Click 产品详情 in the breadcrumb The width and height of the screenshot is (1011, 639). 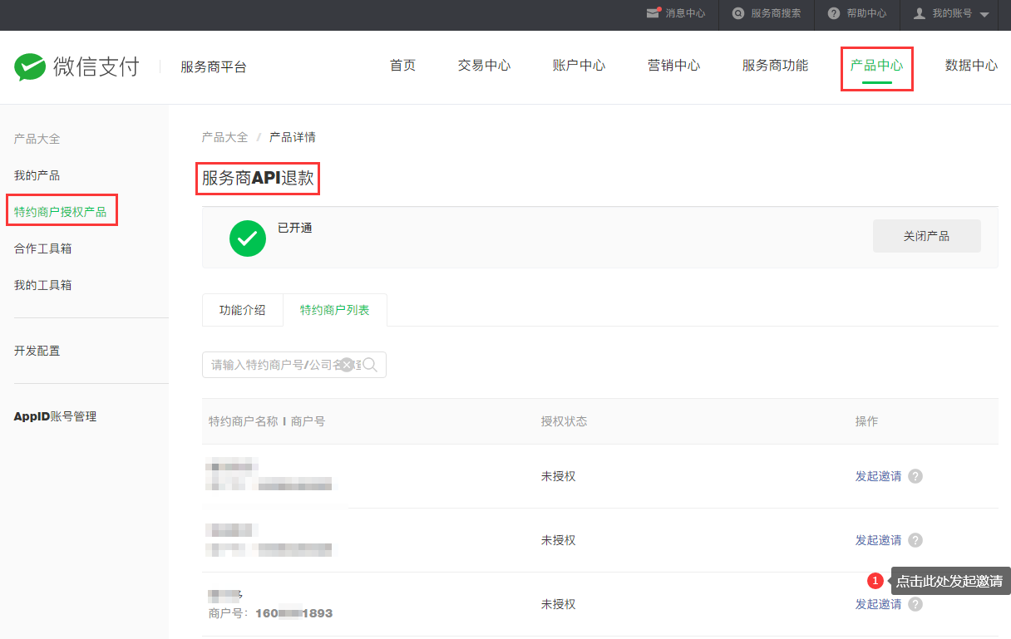click(293, 137)
